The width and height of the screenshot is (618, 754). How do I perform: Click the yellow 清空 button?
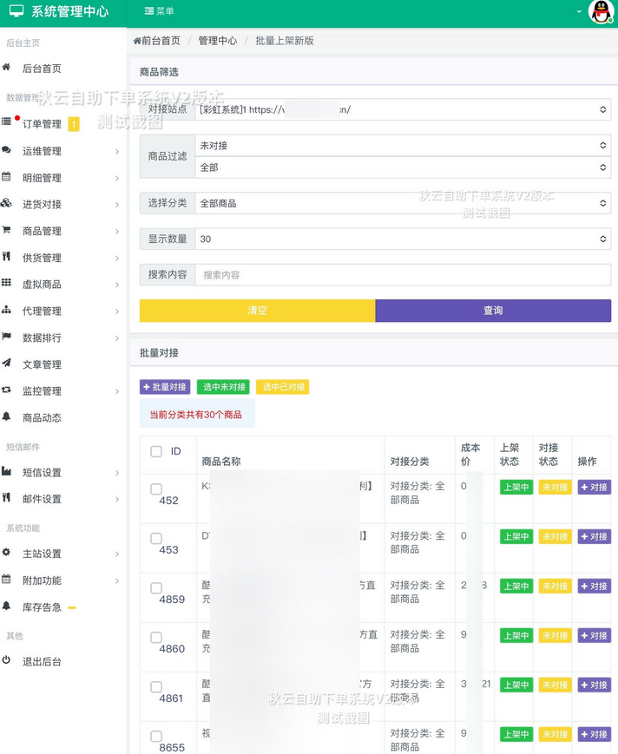point(257,311)
